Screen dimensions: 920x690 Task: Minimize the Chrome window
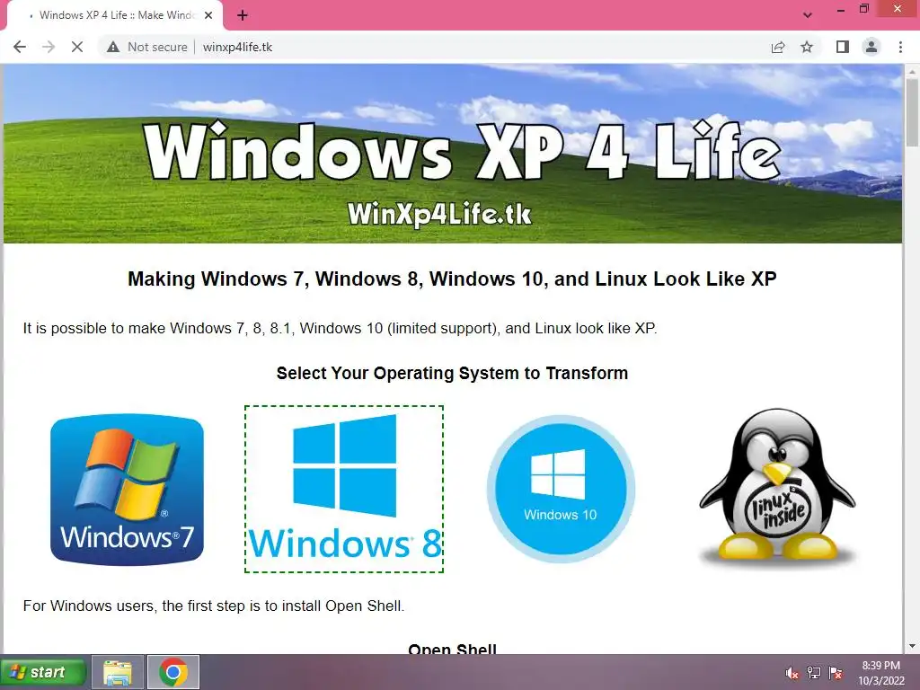[x=841, y=10]
